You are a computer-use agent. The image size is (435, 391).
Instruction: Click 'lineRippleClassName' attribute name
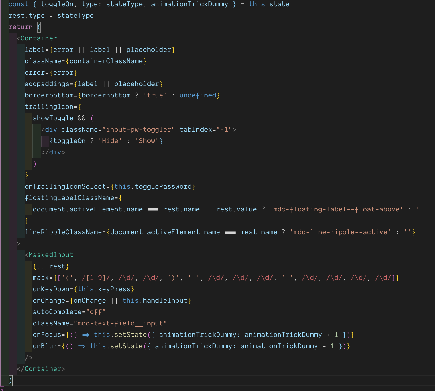pyautogui.click(x=63, y=232)
